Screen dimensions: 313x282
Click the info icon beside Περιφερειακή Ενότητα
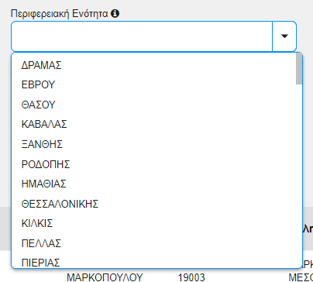tap(115, 13)
